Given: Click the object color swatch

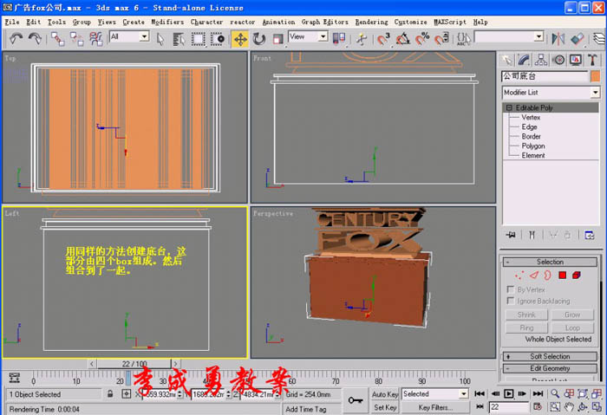Looking at the screenshot, I should [x=595, y=76].
